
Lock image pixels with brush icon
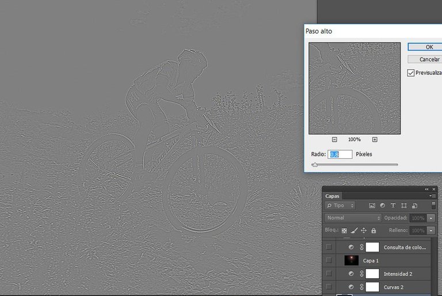click(x=354, y=230)
